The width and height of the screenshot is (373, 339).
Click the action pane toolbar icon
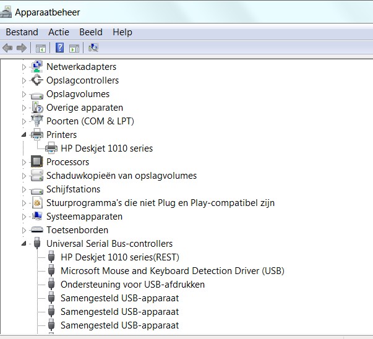[74, 48]
